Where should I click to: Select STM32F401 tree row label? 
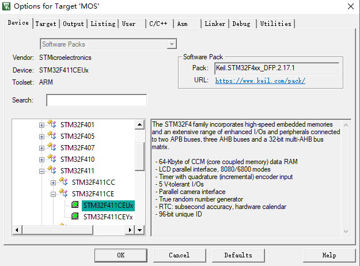tap(77, 125)
